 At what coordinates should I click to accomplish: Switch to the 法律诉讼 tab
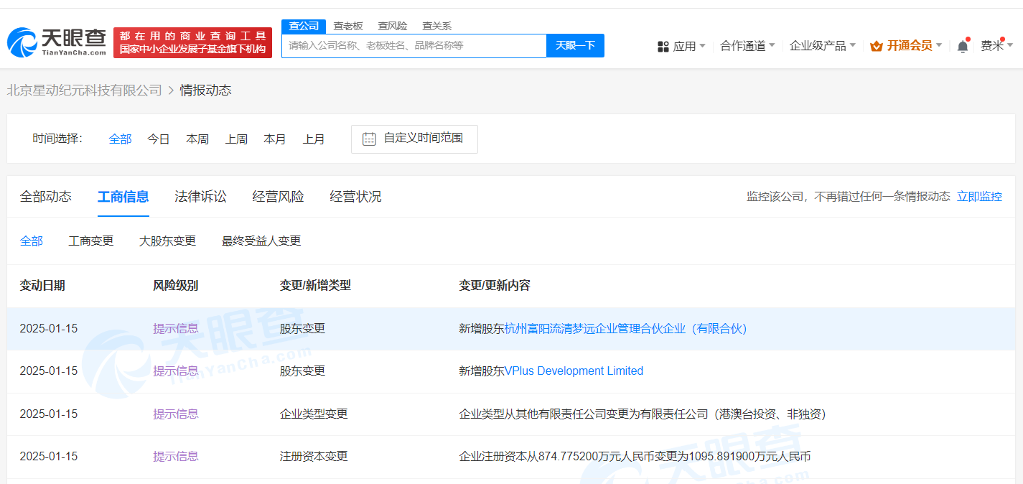[201, 196]
